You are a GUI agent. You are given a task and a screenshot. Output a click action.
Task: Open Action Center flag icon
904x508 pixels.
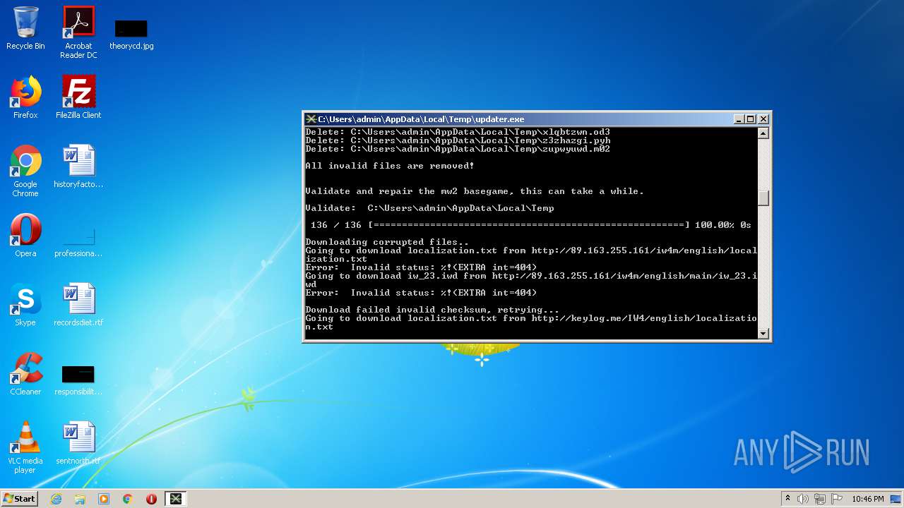pos(836,499)
